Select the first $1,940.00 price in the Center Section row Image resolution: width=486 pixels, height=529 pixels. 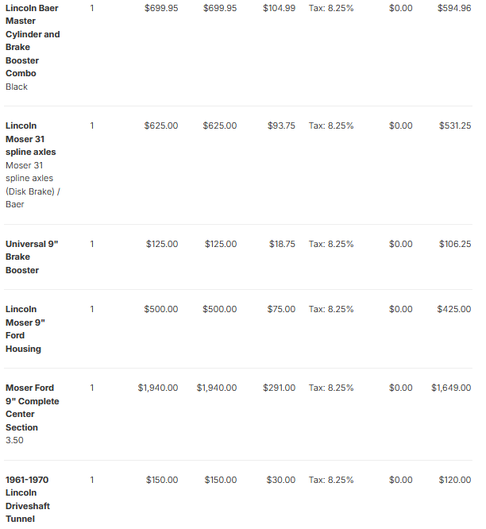tap(157, 388)
